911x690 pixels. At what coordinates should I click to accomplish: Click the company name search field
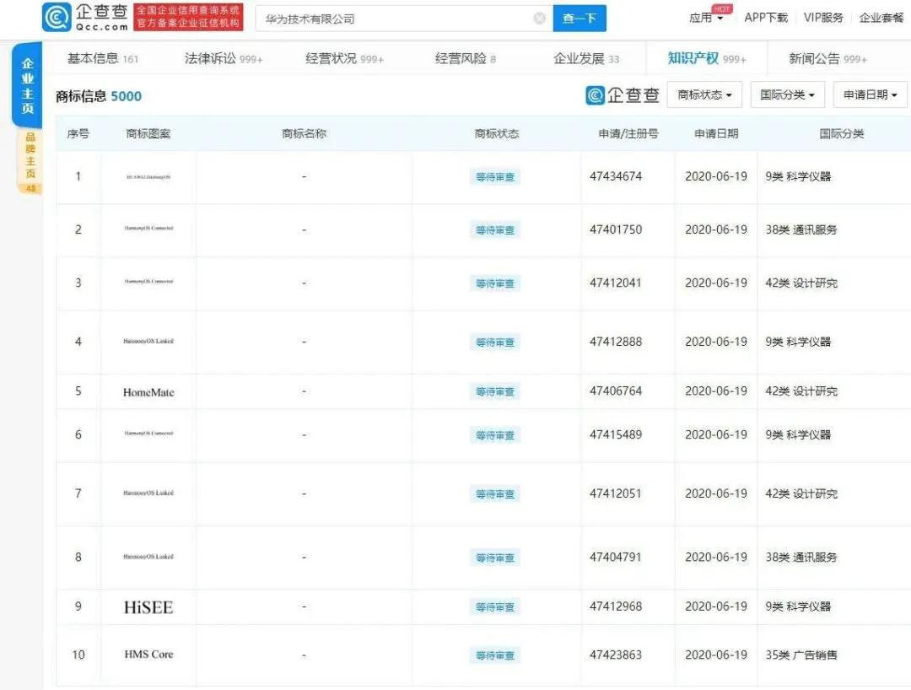coord(396,19)
